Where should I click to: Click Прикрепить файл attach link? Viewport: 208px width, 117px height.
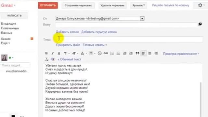point(68,45)
